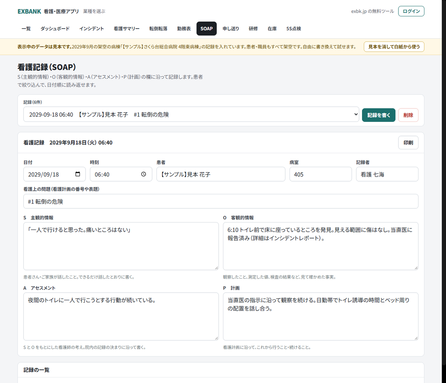The image size is (446, 383).
Task: Click 見本を消して白紙から使う button
Action: (x=394, y=47)
